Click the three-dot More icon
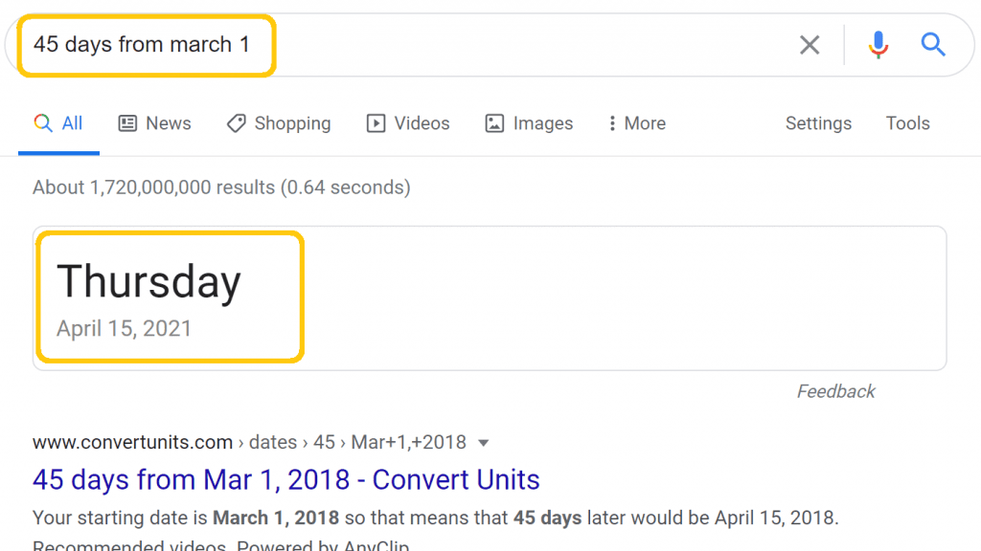Image resolution: width=981 pixels, height=551 pixels. click(612, 123)
